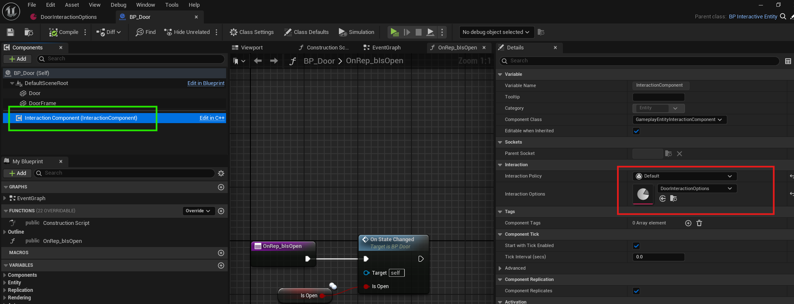Toggle Editable when Inherited checkbox

636,131
